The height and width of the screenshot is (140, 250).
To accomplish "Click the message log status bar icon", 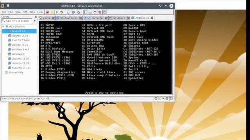I will tap(171, 98).
